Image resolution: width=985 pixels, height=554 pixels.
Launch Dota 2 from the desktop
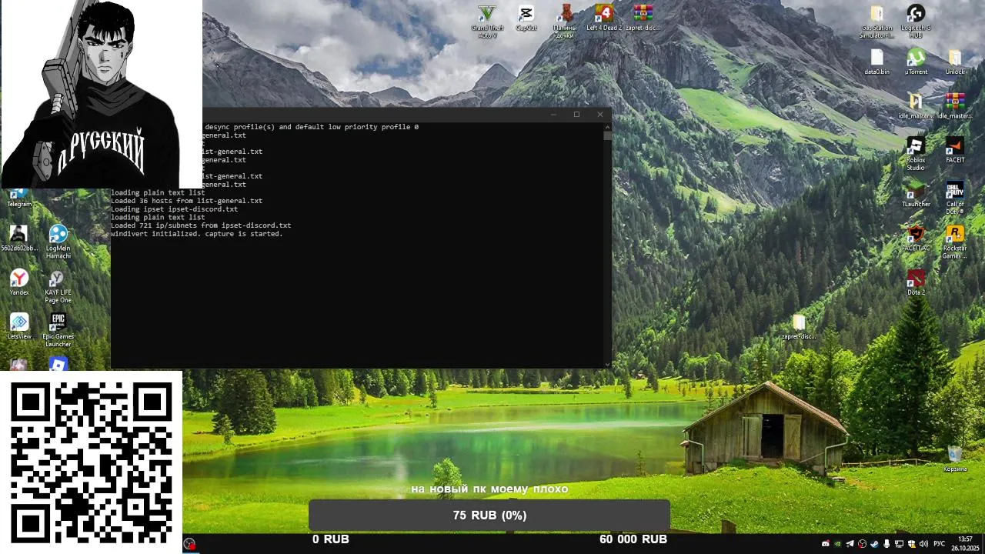tap(916, 282)
